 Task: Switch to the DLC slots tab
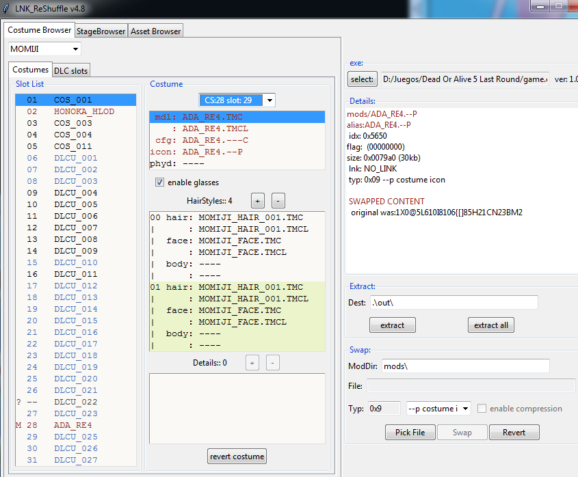pyautogui.click(x=70, y=70)
